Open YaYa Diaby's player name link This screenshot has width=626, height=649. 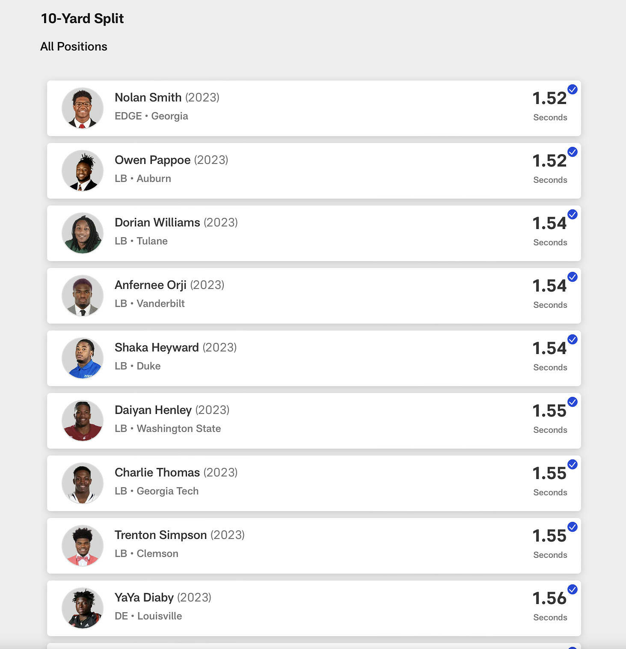144,598
